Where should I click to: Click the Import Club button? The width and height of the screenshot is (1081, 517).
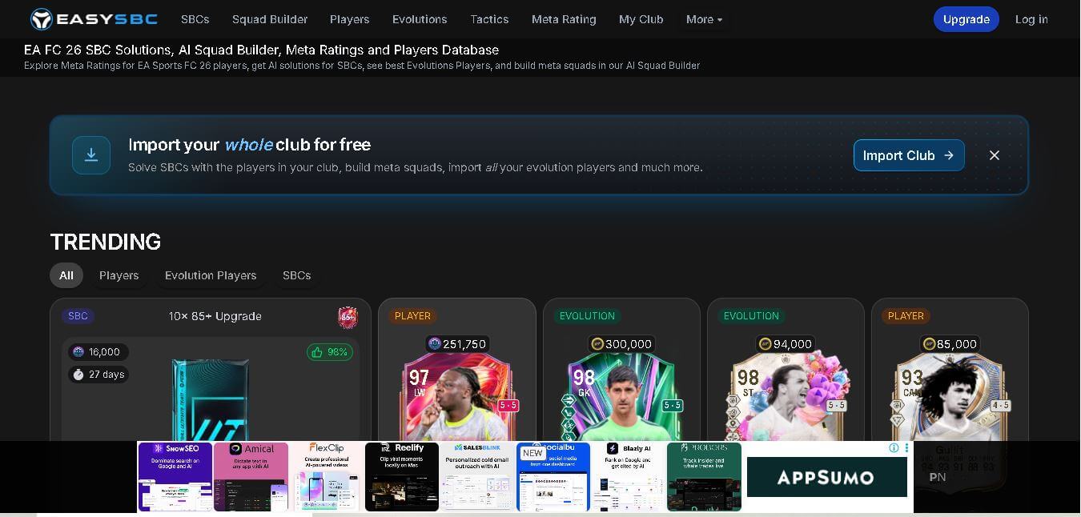pyautogui.click(x=909, y=155)
